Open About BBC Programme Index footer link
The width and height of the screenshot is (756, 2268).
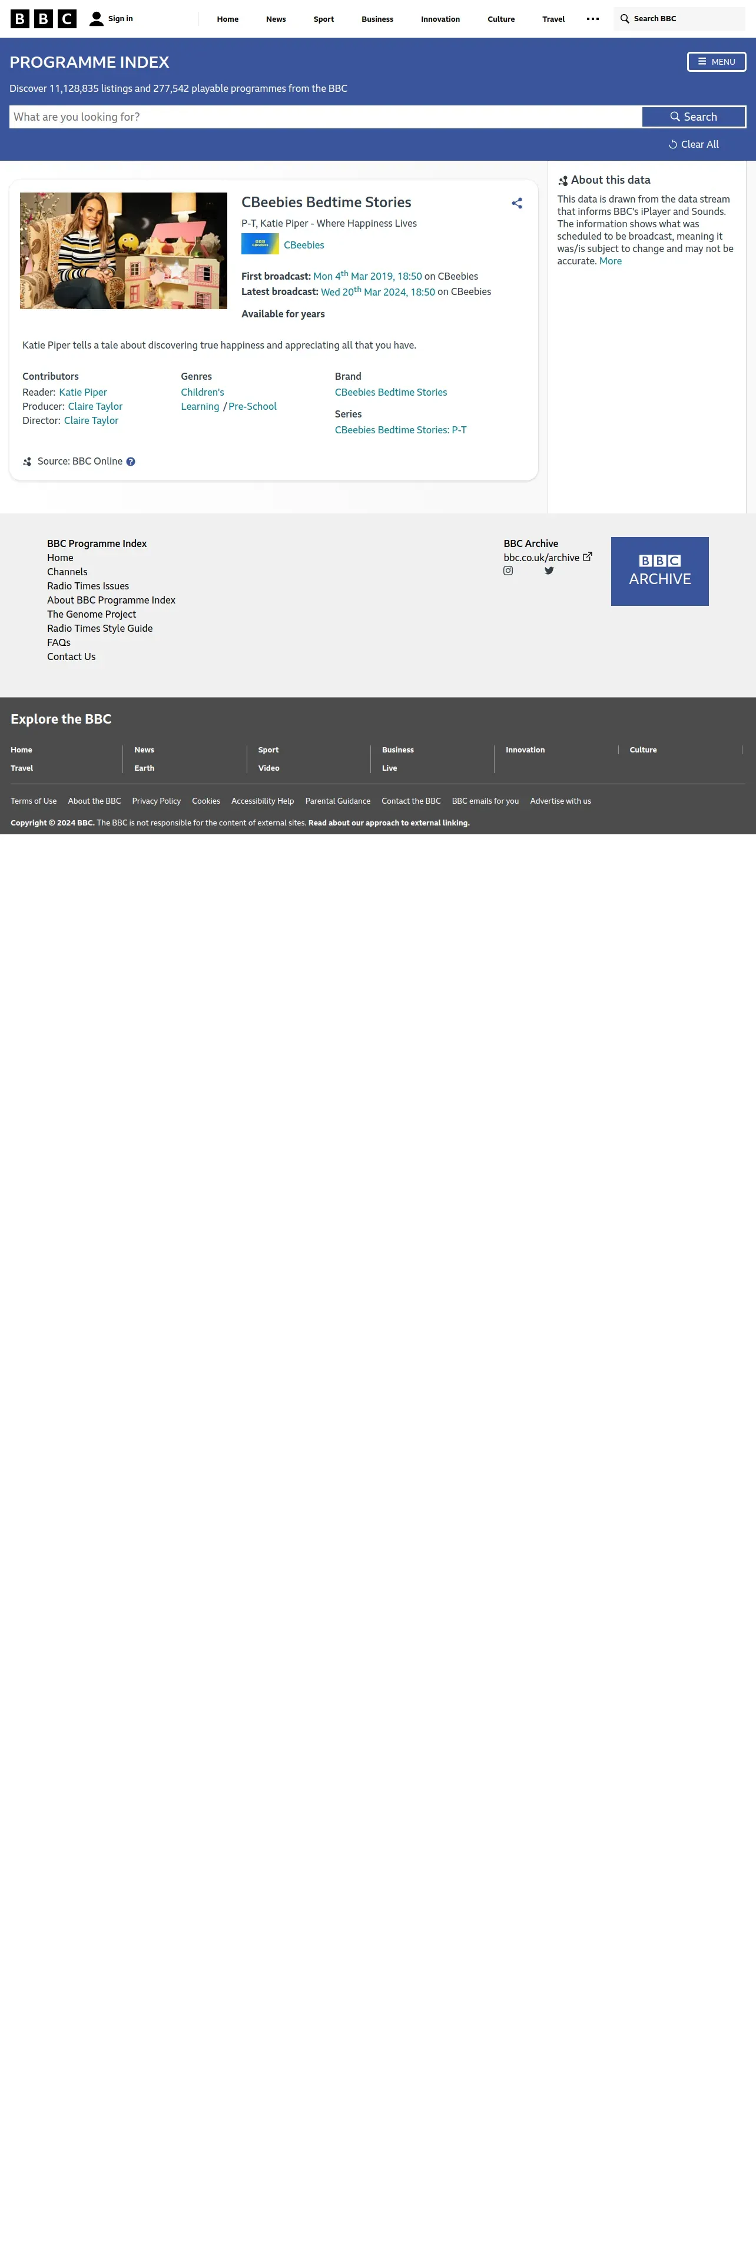(x=111, y=601)
